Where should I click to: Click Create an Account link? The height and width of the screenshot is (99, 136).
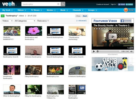pos(103,4)
